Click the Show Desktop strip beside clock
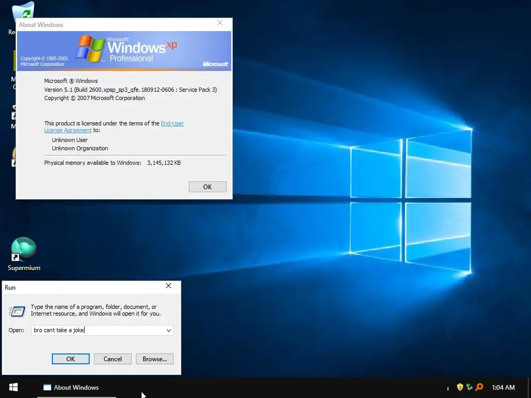The image size is (531, 398). click(529, 388)
